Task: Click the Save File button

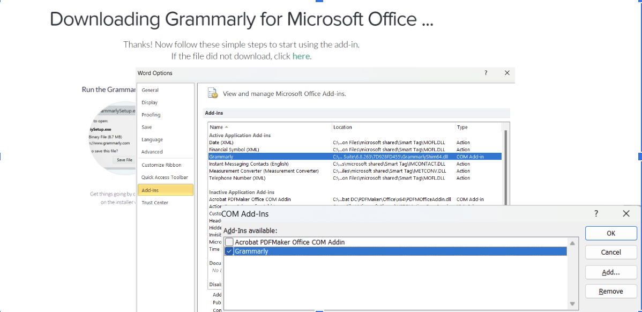Action: point(124,159)
